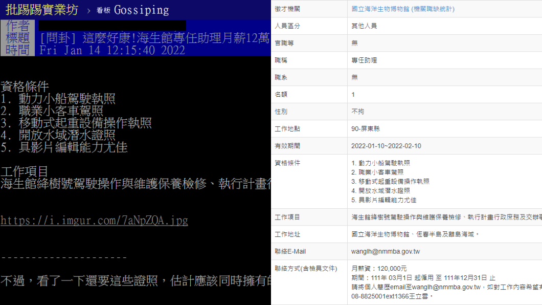Click the 人員區分 value 其他人員
Viewport: 542px width, 305px height.
pyautogui.click(x=364, y=26)
